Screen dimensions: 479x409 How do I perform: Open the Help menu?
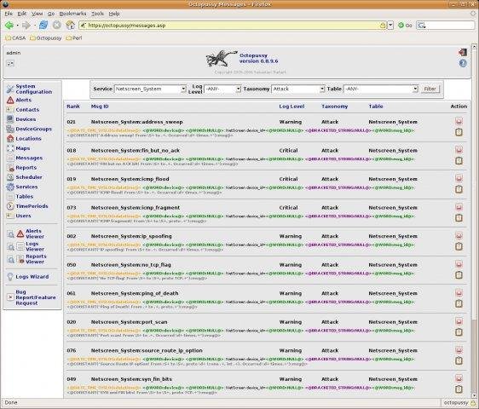click(114, 14)
